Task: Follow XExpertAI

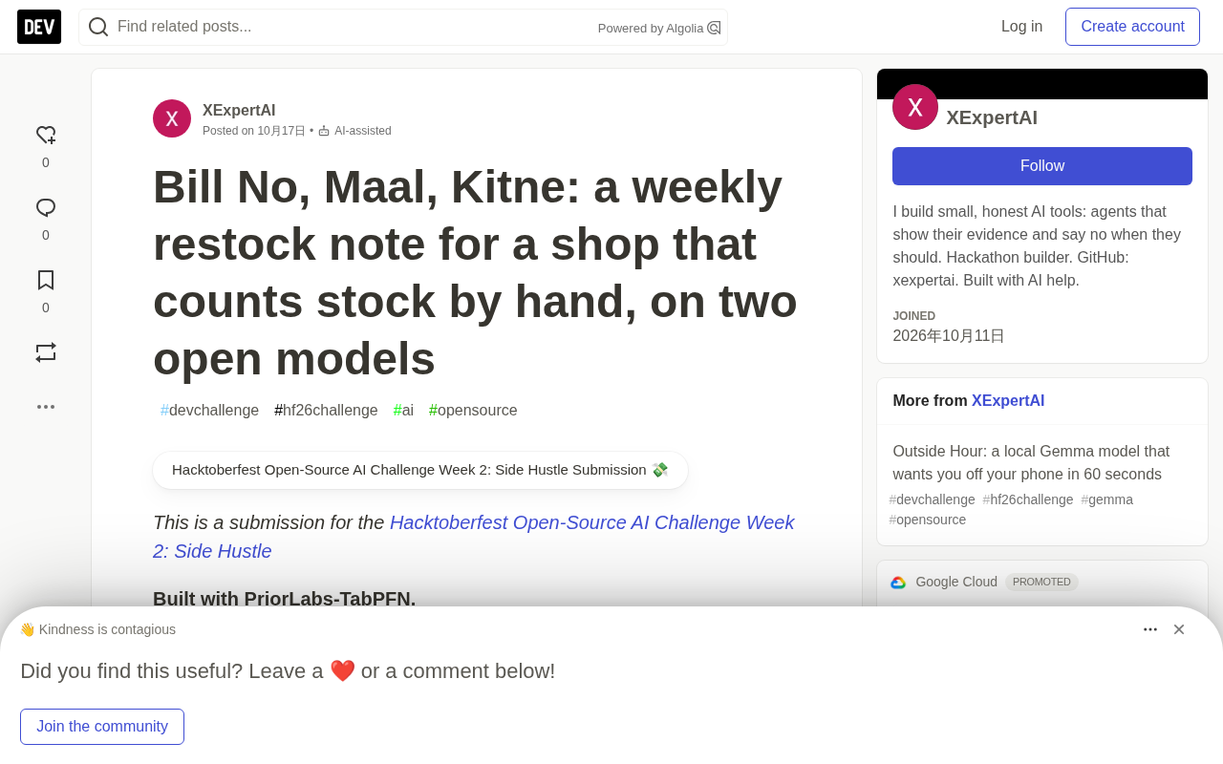Action: tap(1042, 166)
